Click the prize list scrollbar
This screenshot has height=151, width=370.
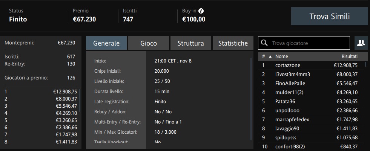80,100
